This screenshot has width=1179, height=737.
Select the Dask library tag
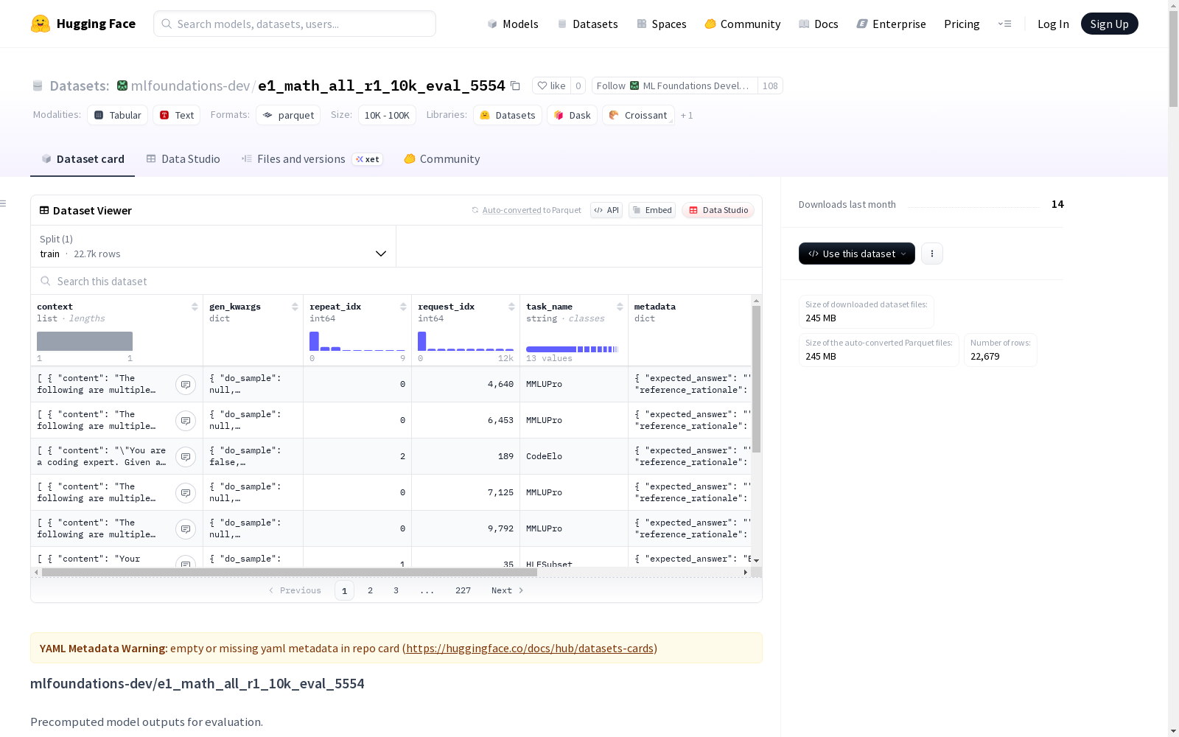pos(573,115)
